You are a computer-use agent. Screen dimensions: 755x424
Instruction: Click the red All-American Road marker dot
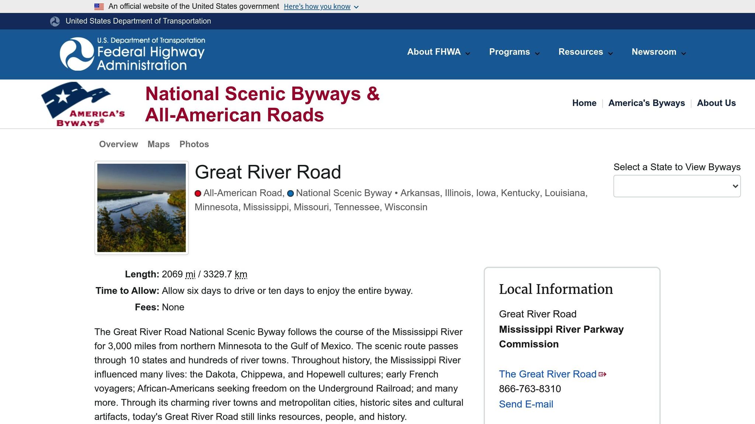(x=198, y=193)
